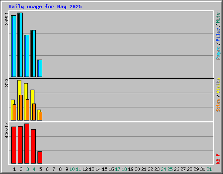Click day label 6 on x-axis
This screenshot has height=174, width=223.
tap(47, 169)
